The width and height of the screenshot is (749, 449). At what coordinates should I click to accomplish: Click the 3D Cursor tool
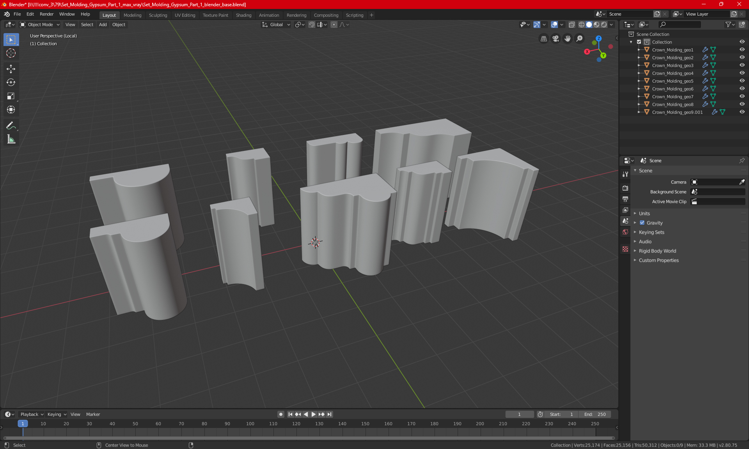click(x=11, y=53)
